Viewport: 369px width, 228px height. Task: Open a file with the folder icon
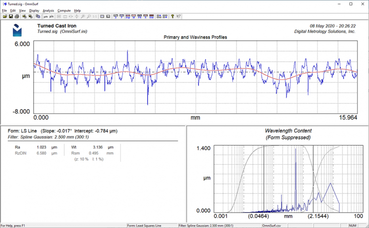(x=5, y=16)
